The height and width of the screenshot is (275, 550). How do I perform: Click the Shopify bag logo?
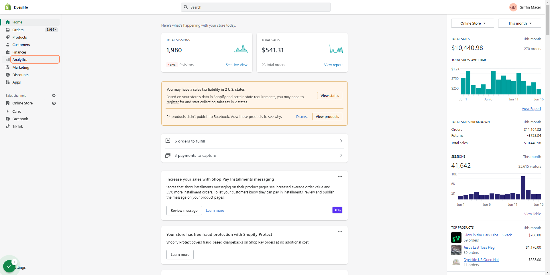pos(8,7)
